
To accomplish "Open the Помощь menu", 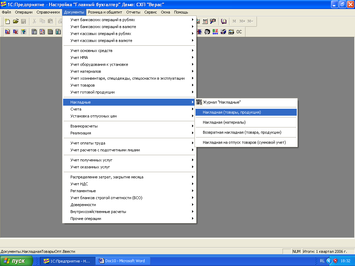I will click(x=181, y=12).
